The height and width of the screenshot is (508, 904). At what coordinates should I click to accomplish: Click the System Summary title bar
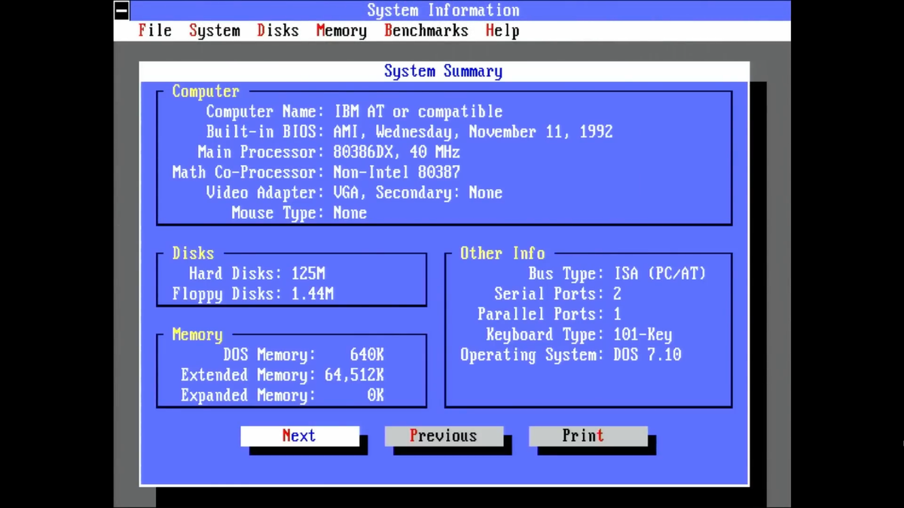(x=443, y=70)
